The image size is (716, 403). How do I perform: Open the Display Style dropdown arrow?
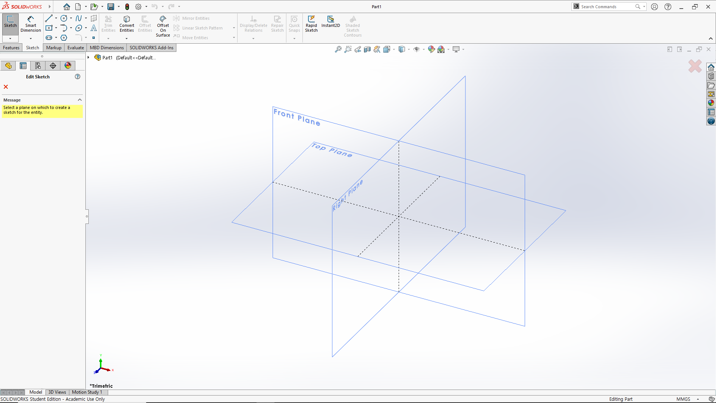click(x=409, y=49)
